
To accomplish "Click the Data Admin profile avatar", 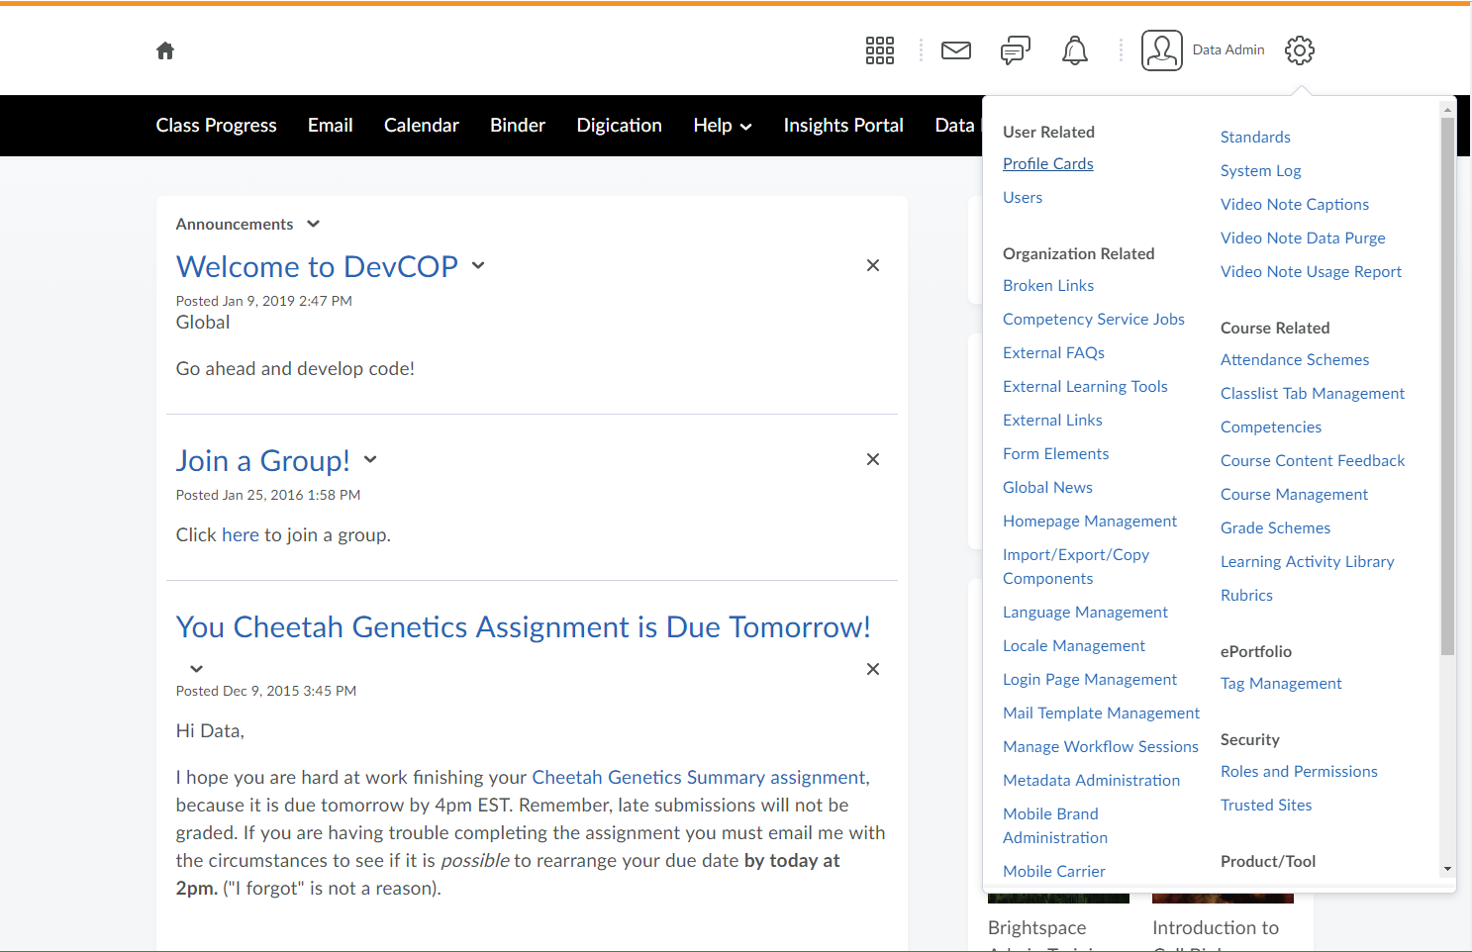I will pyautogui.click(x=1161, y=50).
